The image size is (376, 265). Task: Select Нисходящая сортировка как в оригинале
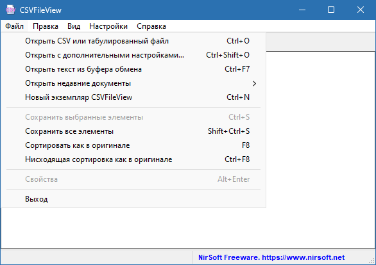[x=133, y=159]
